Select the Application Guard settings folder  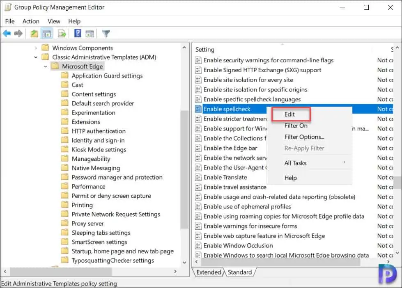pos(107,75)
